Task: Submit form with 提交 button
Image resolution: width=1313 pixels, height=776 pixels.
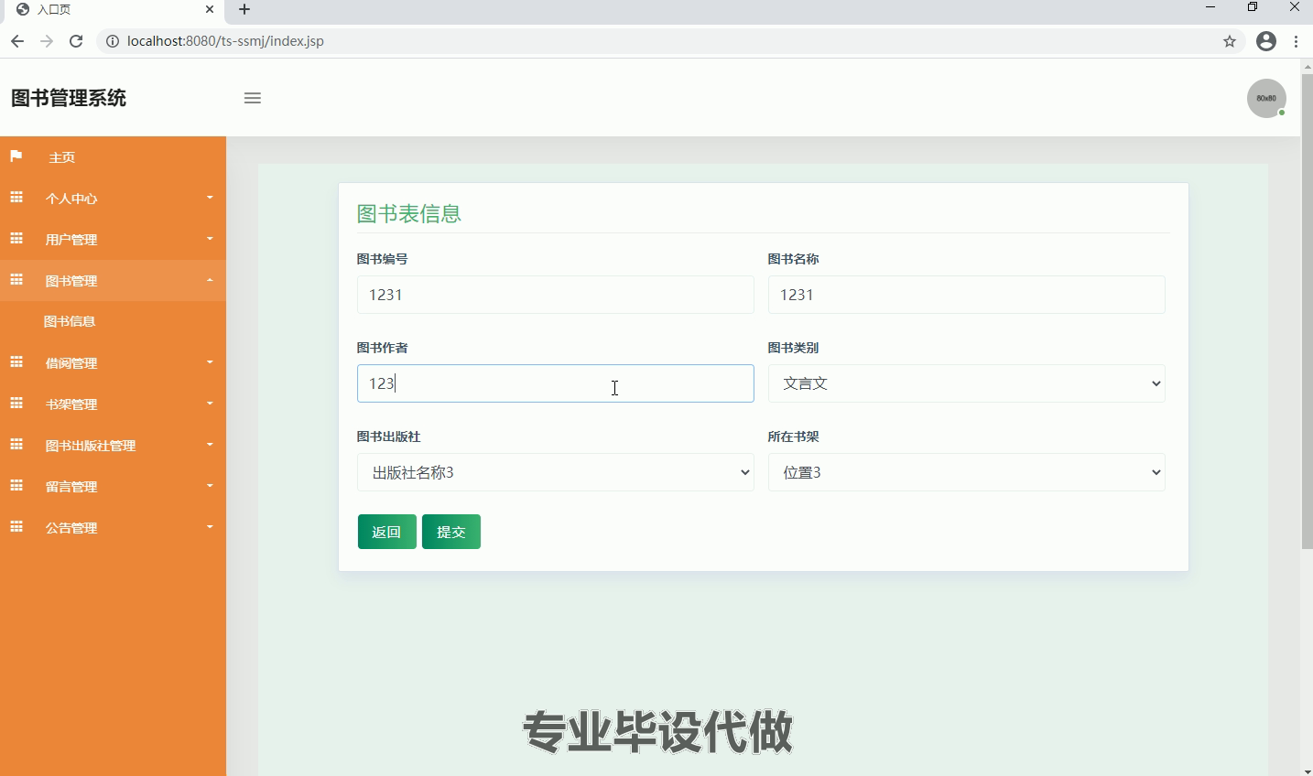Action: [451, 532]
